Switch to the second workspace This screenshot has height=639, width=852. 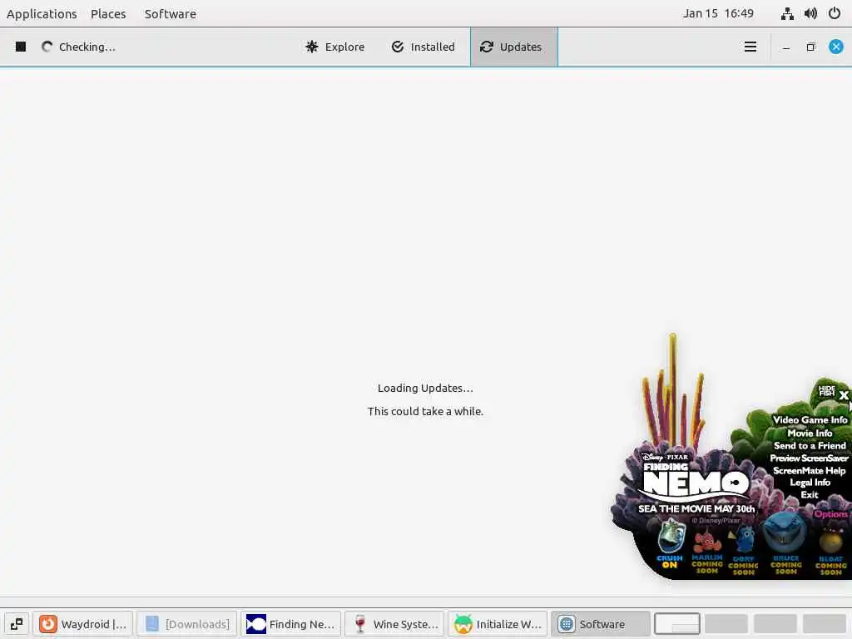pos(726,624)
